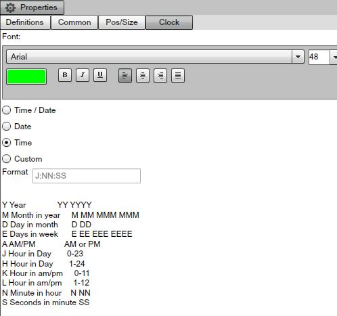Select the Custom format radio option
The width and height of the screenshot is (337, 316).
pos(7,159)
